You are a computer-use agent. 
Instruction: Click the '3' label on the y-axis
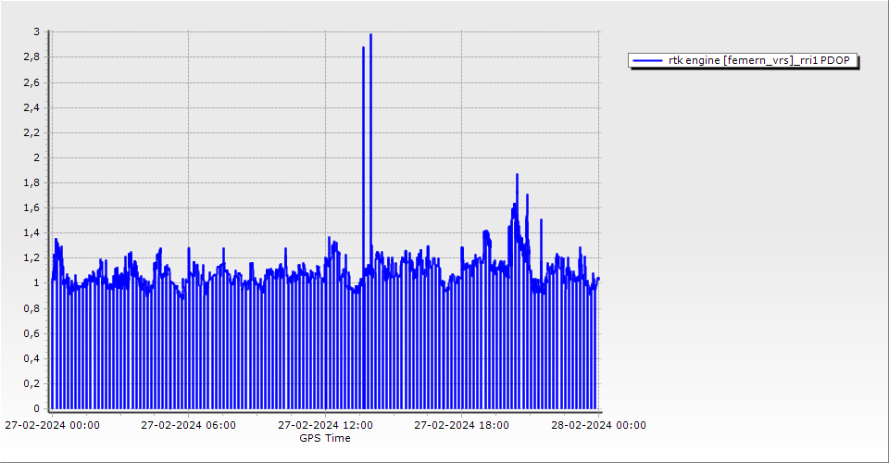(36, 31)
